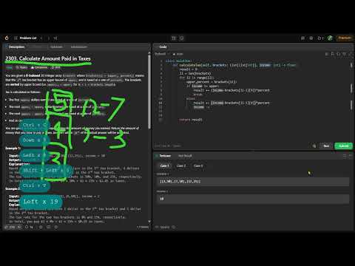Switch to the Test Result tab
This screenshot has height=266, width=355.
(185, 156)
